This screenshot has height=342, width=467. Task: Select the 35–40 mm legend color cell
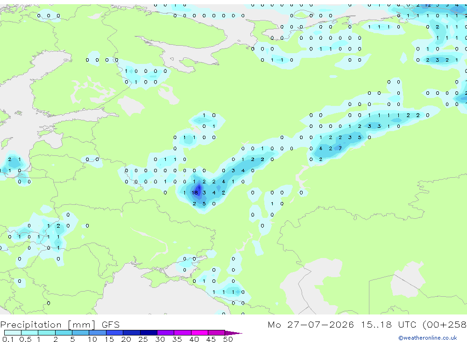coord(183,333)
